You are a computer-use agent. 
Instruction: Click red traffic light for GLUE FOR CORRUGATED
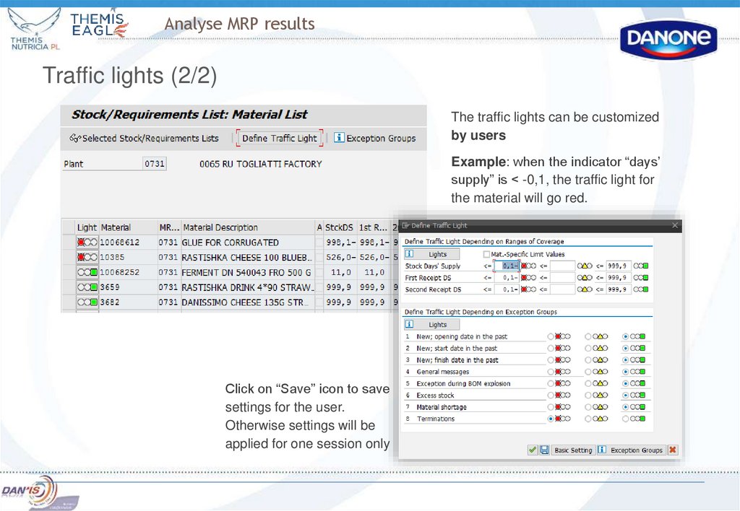pos(86,242)
